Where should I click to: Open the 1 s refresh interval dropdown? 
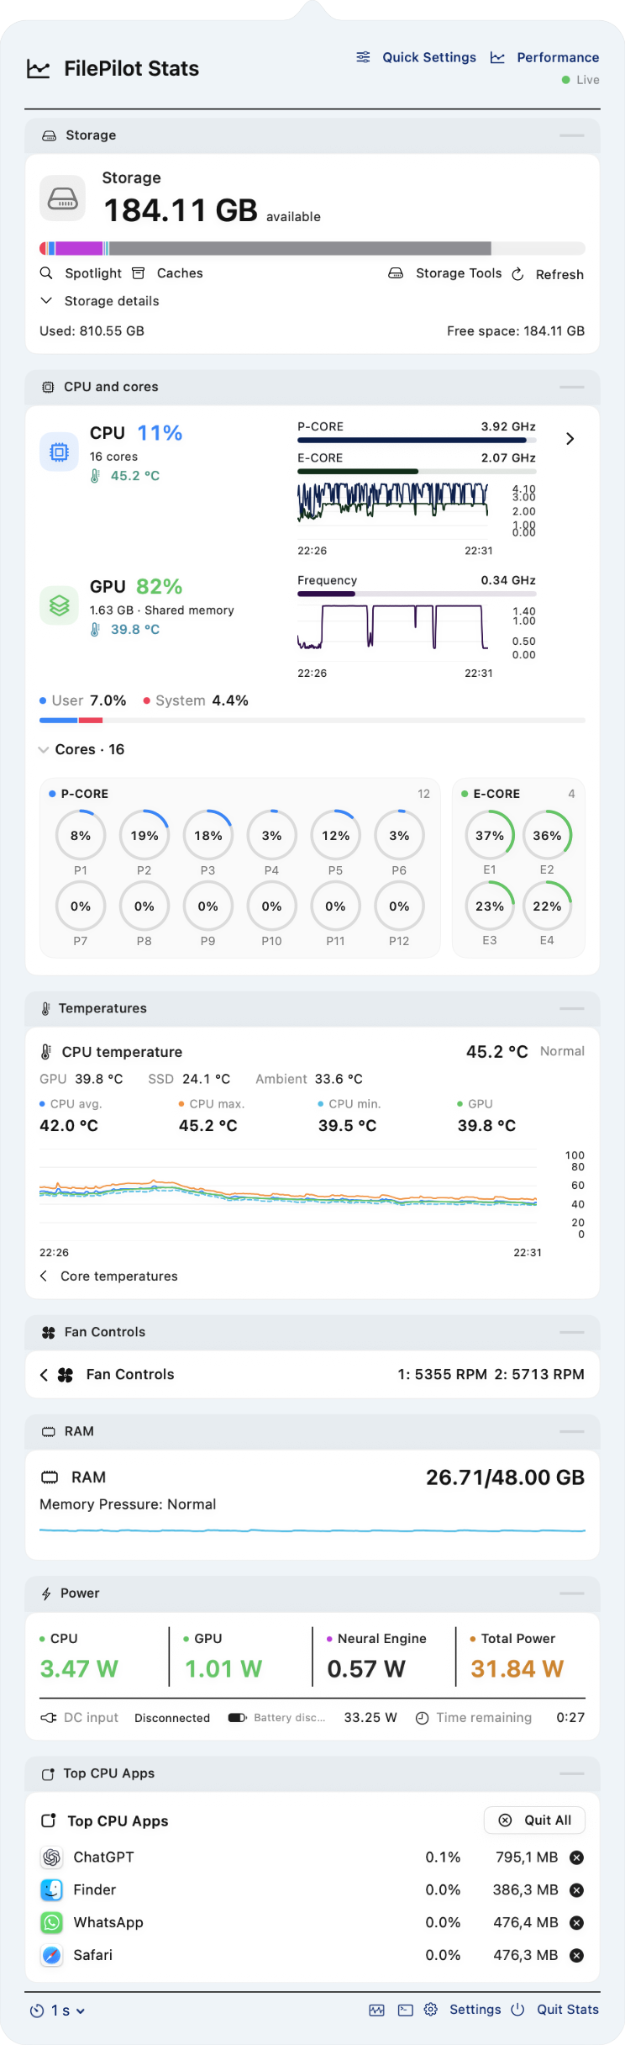[x=57, y=2011]
